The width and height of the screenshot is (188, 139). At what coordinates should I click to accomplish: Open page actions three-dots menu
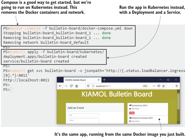click(154, 86)
